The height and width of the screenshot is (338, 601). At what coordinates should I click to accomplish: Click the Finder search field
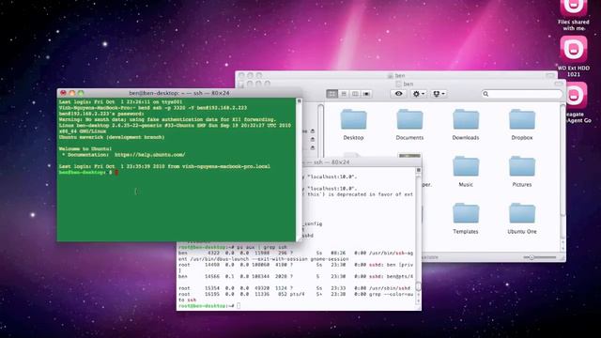click(x=522, y=94)
